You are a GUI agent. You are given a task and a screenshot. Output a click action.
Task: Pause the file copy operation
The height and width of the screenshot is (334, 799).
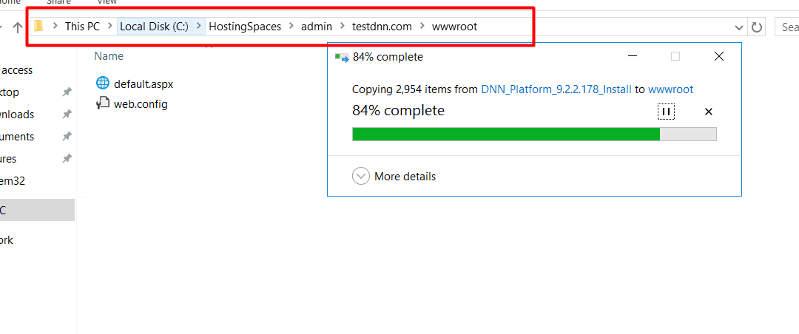pos(666,112)
